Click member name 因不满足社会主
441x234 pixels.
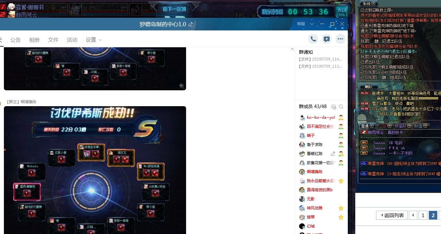tap(321, 127)
